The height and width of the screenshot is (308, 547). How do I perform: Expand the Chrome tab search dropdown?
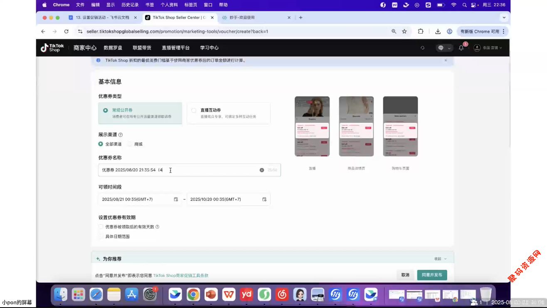[x=504, y=17]
